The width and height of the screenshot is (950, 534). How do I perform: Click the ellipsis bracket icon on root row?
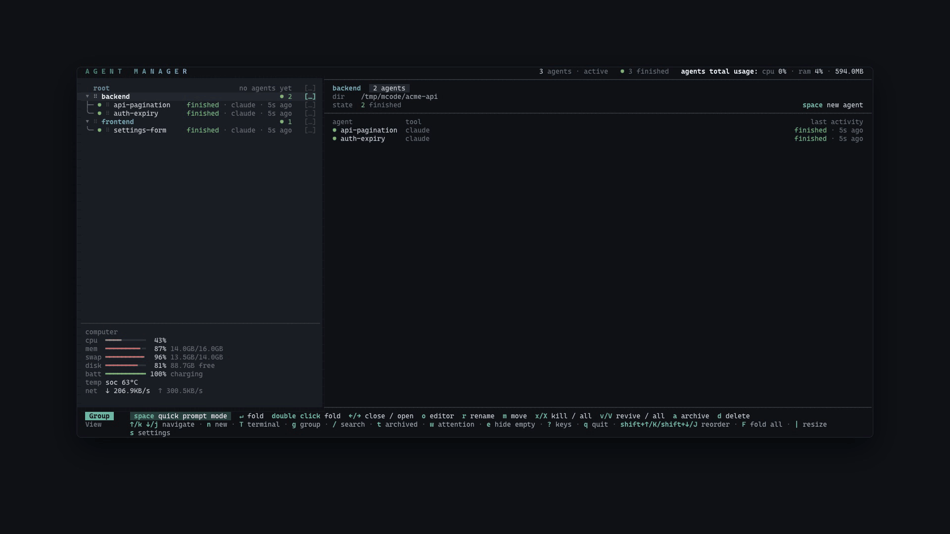[x=310, y=89]
